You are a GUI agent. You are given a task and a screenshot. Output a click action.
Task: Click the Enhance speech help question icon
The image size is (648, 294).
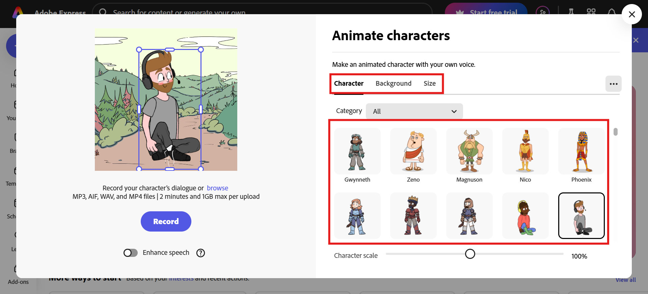pyautogui.click(x=201, y=253)
